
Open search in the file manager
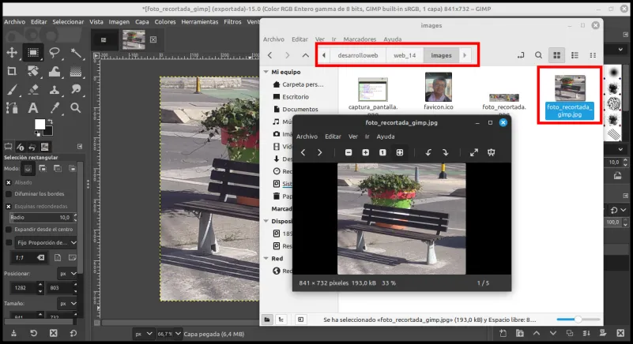tap(538, 55)
